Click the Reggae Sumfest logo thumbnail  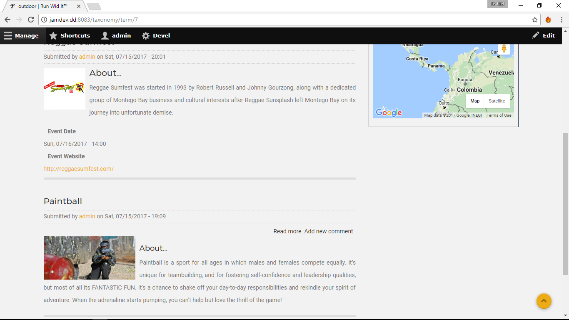[x=65, y=89]
